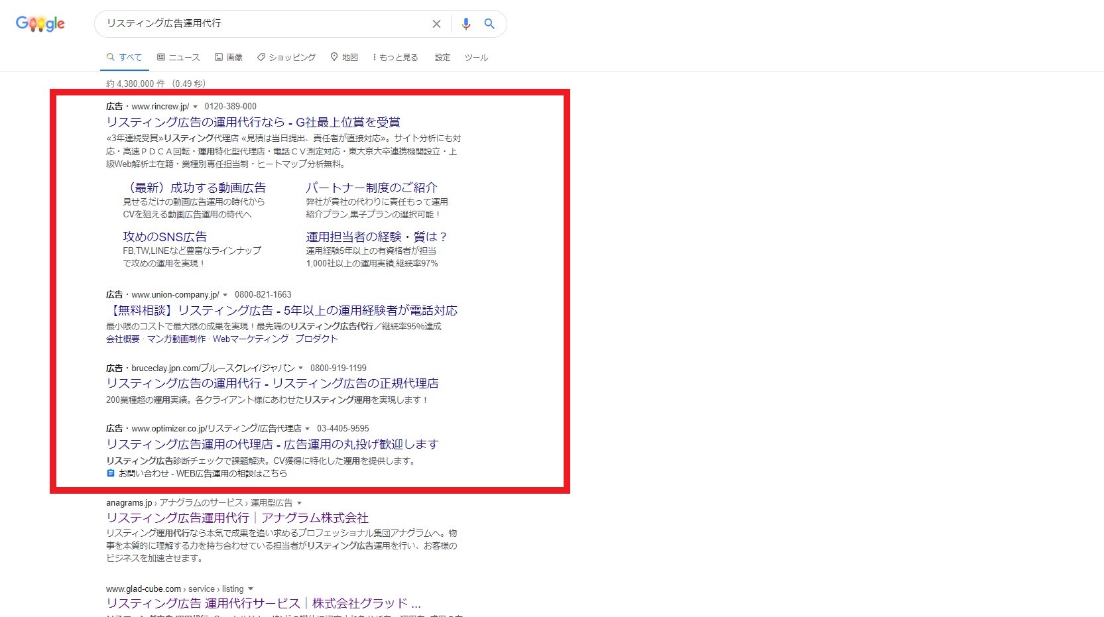Open ad titled リスティング広告の運用代行なら - G社最上位賞を受賞
This screenshot has height=617, width=1104.
pyautogui.click(x=253, y=122)
